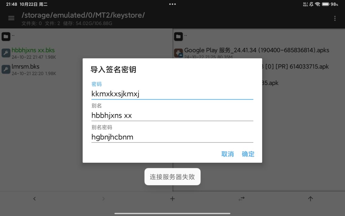Tap the plus button to create new
Viewport: 345px width, 216px height.
pyautogui.click(x=172, y=199)
